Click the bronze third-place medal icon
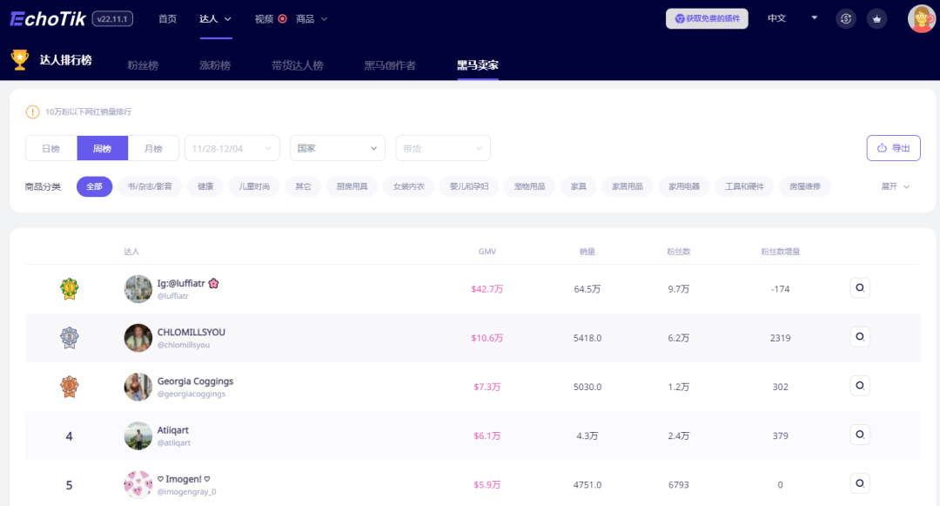 [70, 387]
